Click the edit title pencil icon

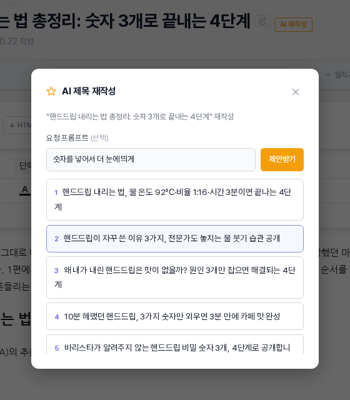coord(262,21)
